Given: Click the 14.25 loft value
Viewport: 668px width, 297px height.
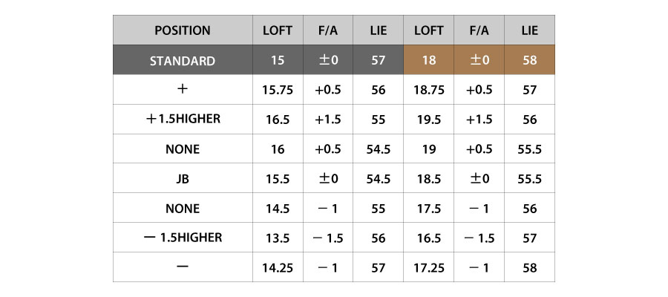Looking at the screenshot, I should pyautogui.click(x=278, y=268).
